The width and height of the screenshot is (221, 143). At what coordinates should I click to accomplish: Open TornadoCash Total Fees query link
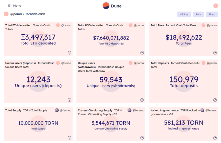[x=181, y=25]
